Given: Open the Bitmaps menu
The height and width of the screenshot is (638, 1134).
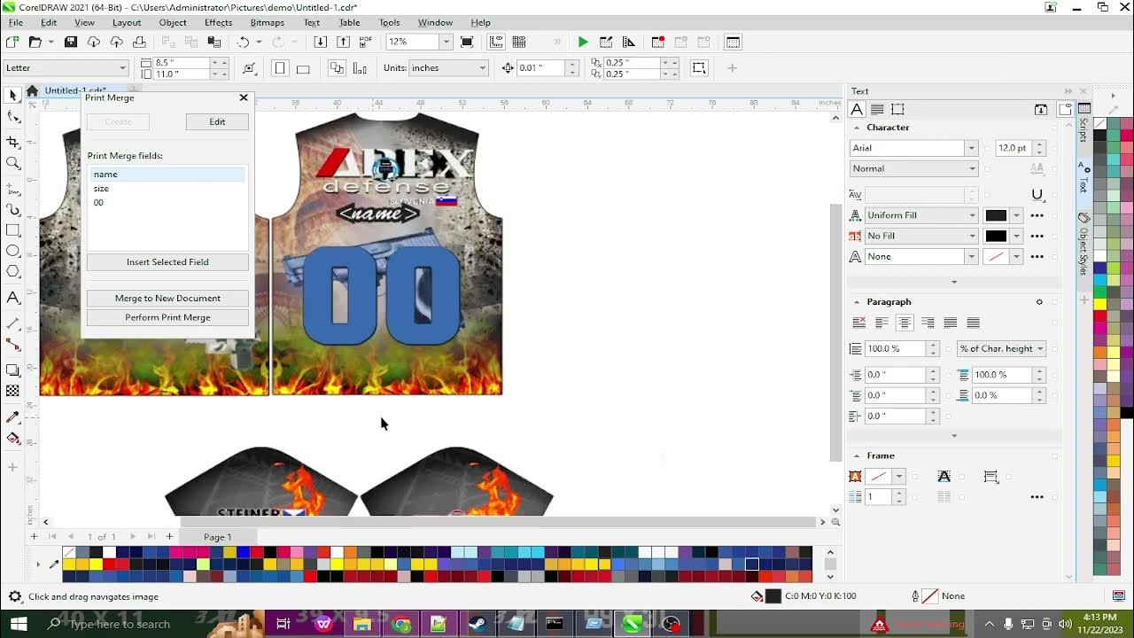Looking at the screenshot, I should click(x=267, y=22).
